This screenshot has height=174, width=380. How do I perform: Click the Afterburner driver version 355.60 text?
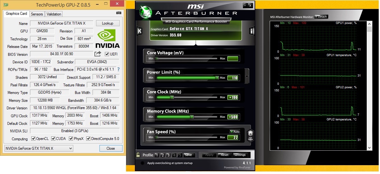click(176, 35)
